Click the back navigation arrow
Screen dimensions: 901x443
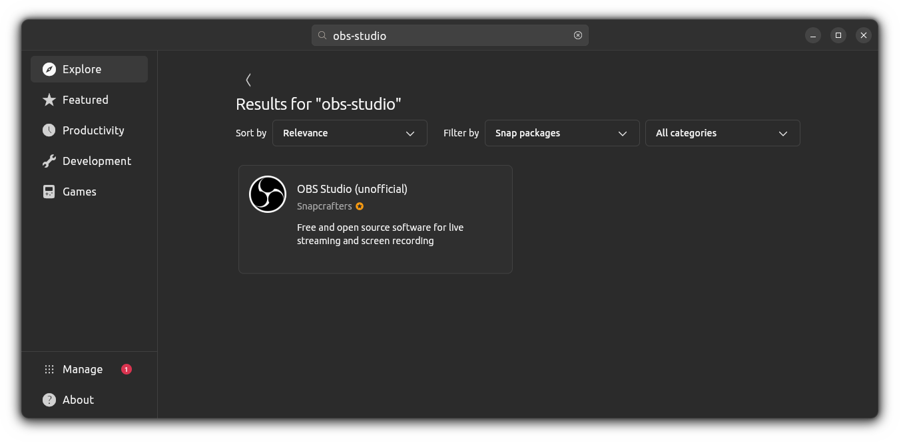coord(248,80)
